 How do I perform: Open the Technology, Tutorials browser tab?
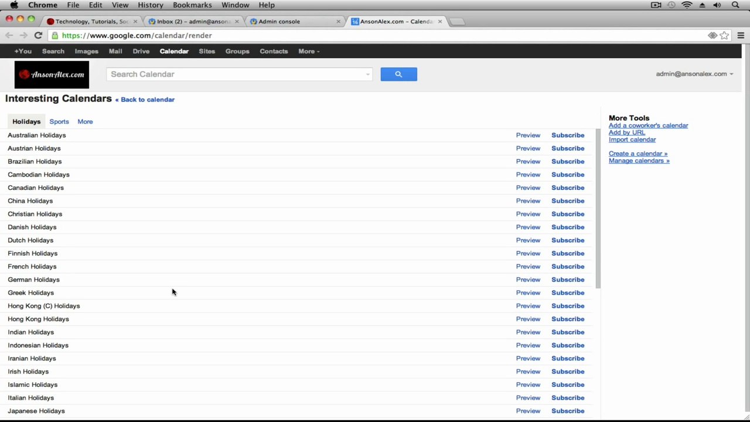[x=91, y=22]
